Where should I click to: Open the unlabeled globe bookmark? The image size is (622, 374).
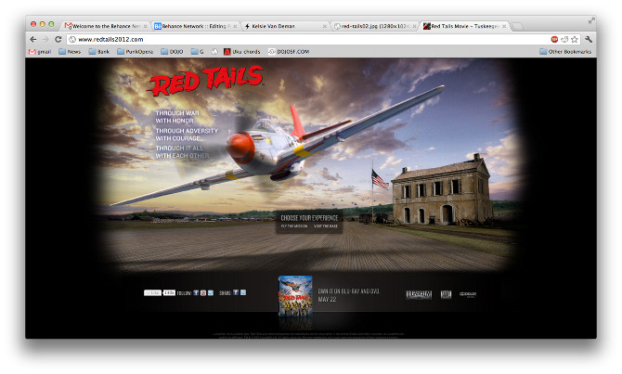(x=214, y=52)
